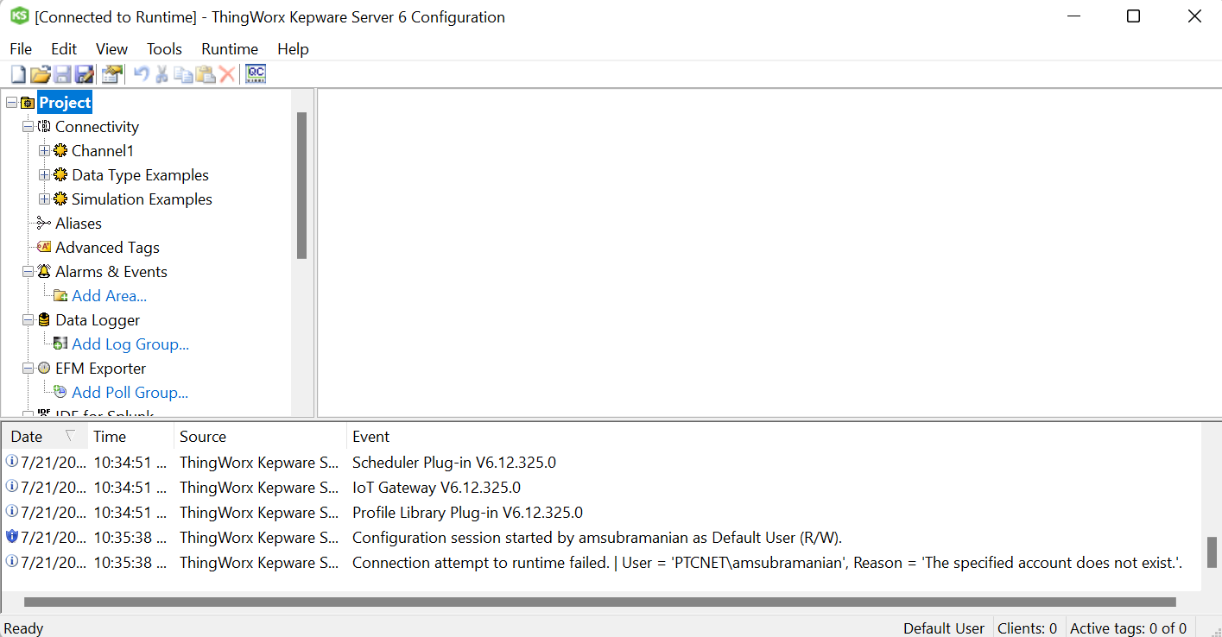
Task: Expand the Data Type Examples node
Action: (x=44, y=174)
